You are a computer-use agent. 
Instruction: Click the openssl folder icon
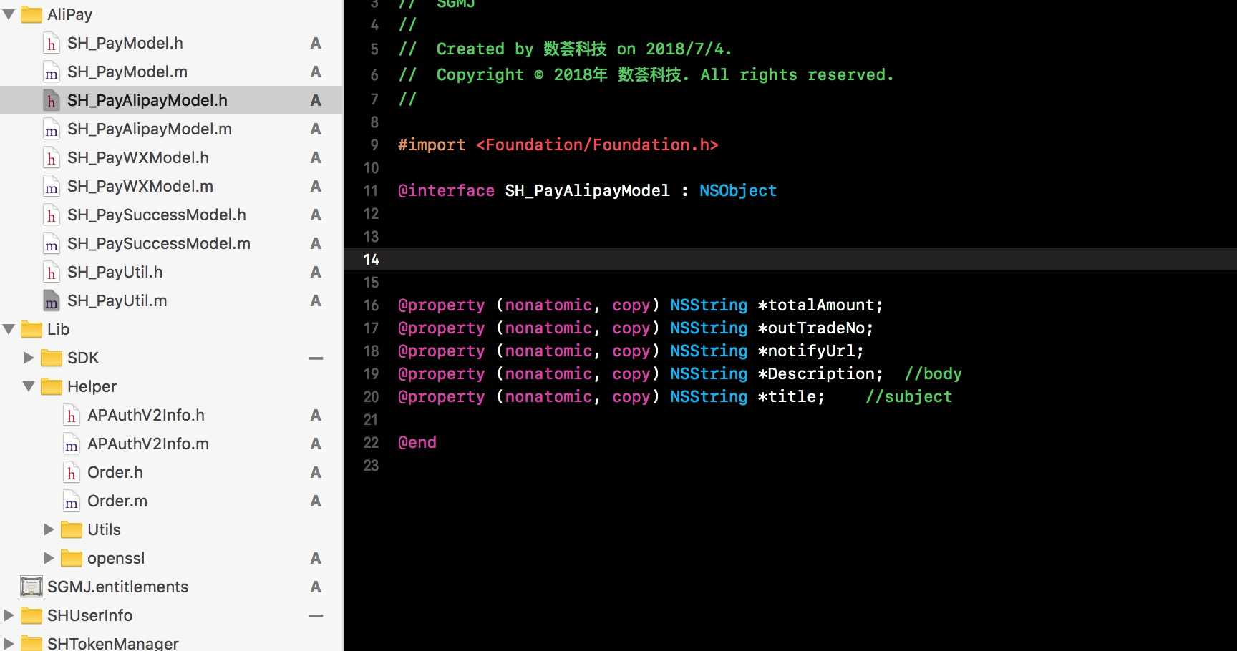point(72,558)
